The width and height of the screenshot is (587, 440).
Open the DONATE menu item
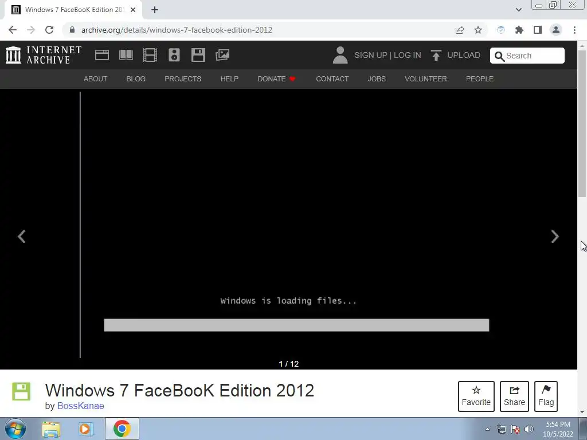point(276,79)
